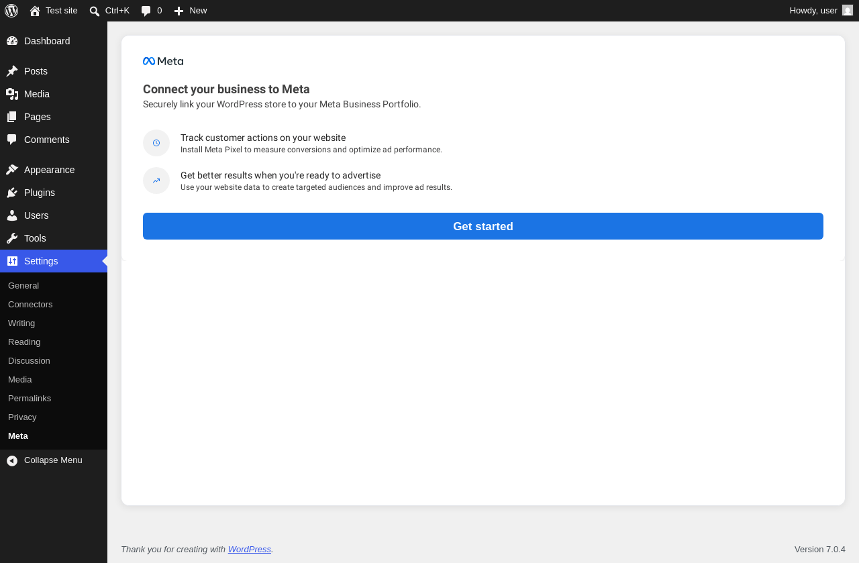This screenshot has height=563, width=859.
Task: Click the Plugins plug icon
Action: pyautogui.click(x=12, y=193)
